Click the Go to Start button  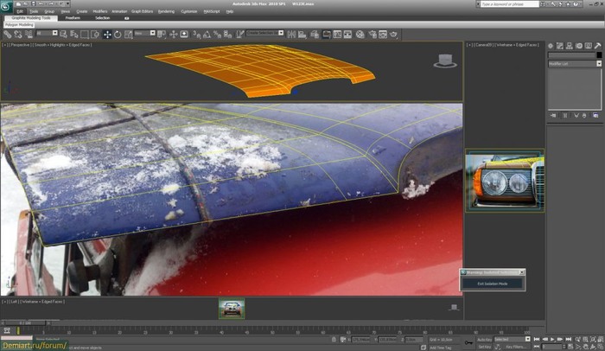[x=537, y=339]
